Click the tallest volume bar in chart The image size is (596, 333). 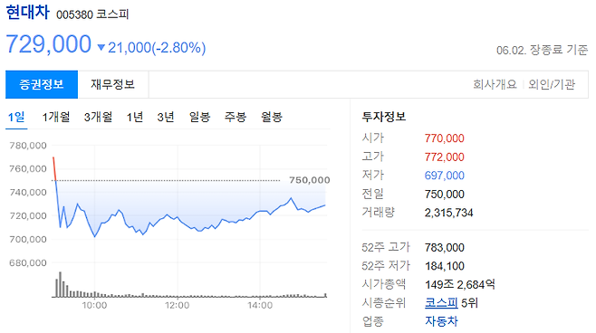point(60,284)
